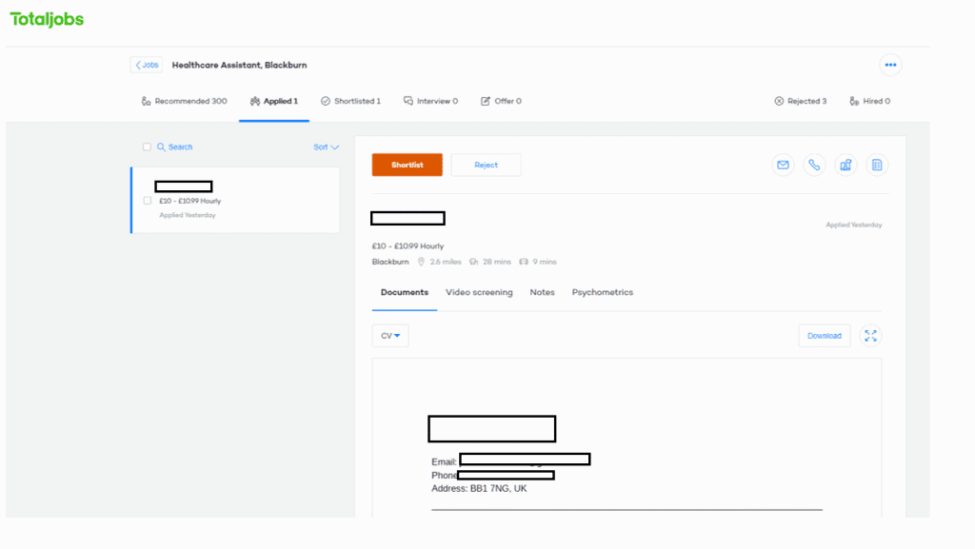
Task: Download the candidate's CV
Action: click(824, 336)
